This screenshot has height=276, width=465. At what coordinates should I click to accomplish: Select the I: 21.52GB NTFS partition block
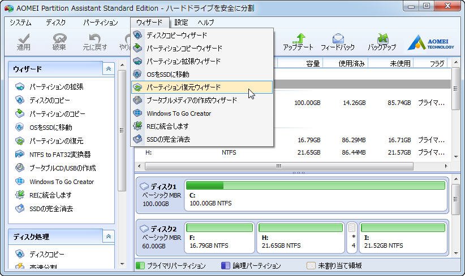[403, 238]
